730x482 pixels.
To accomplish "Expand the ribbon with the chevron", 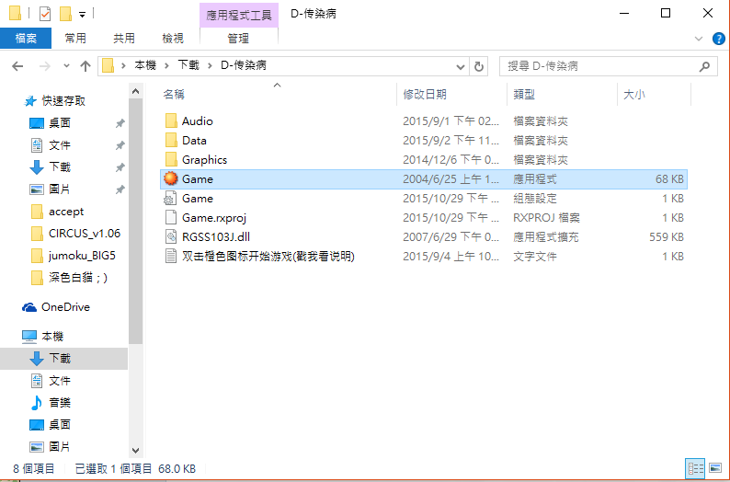I will [699, 39].
